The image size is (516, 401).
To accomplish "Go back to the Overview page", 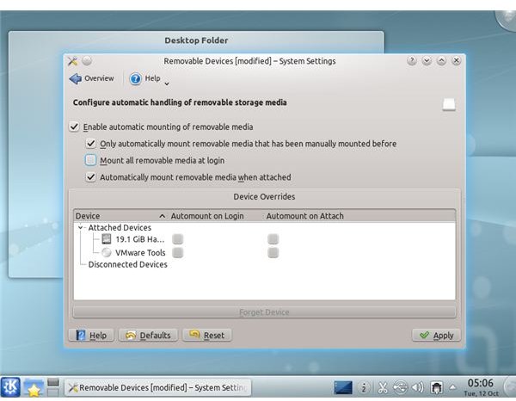I will point(91,78).
